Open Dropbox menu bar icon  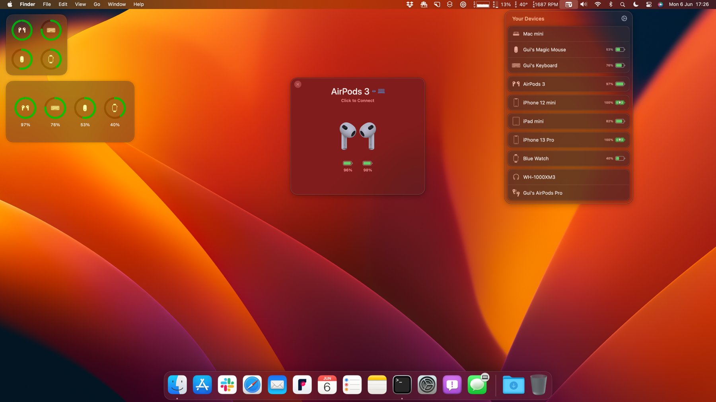point(410,4)
